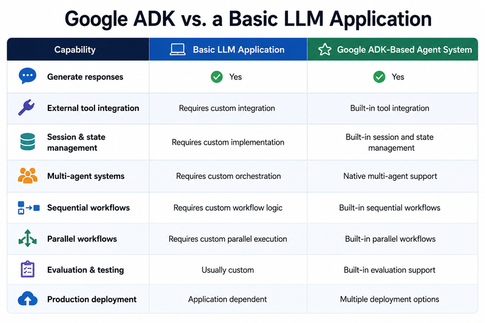Click the Requires custom orchestration cell
Viewport: 485px width, 323px height.
point(229,176)
